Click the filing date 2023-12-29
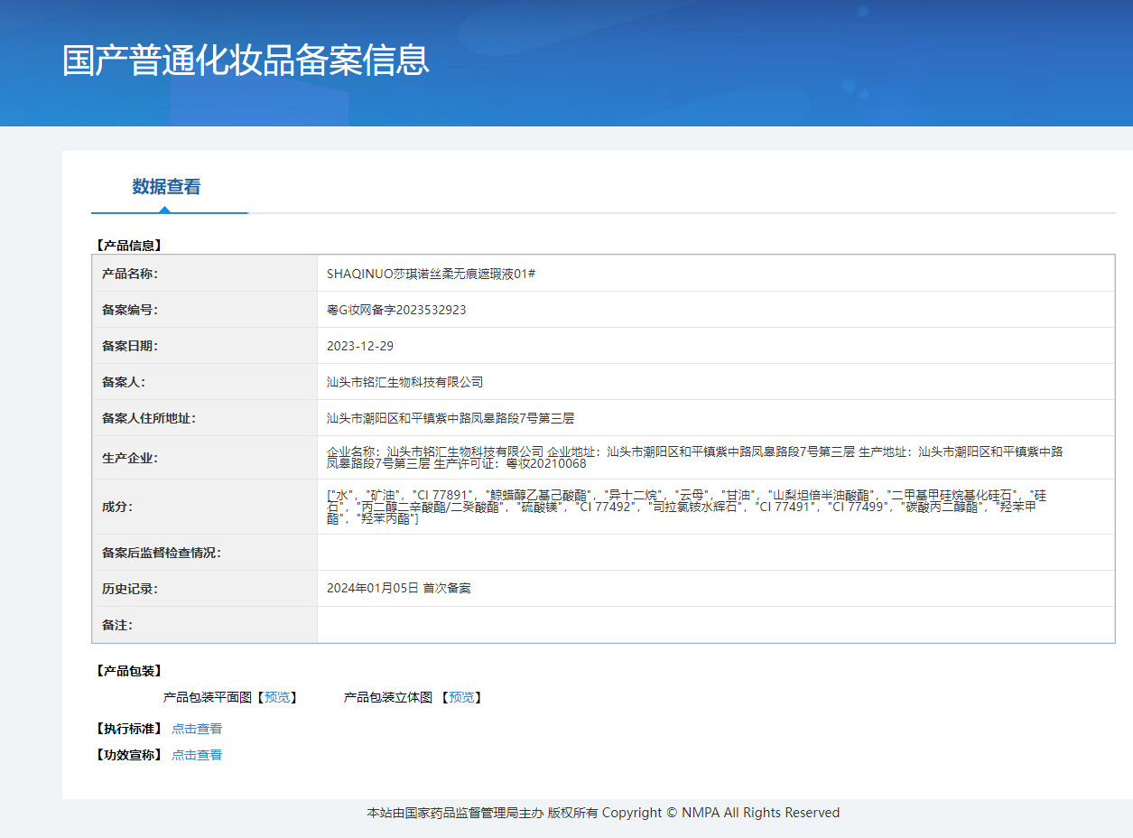This screenshot has width=1133, height=838. pos(360,346)
